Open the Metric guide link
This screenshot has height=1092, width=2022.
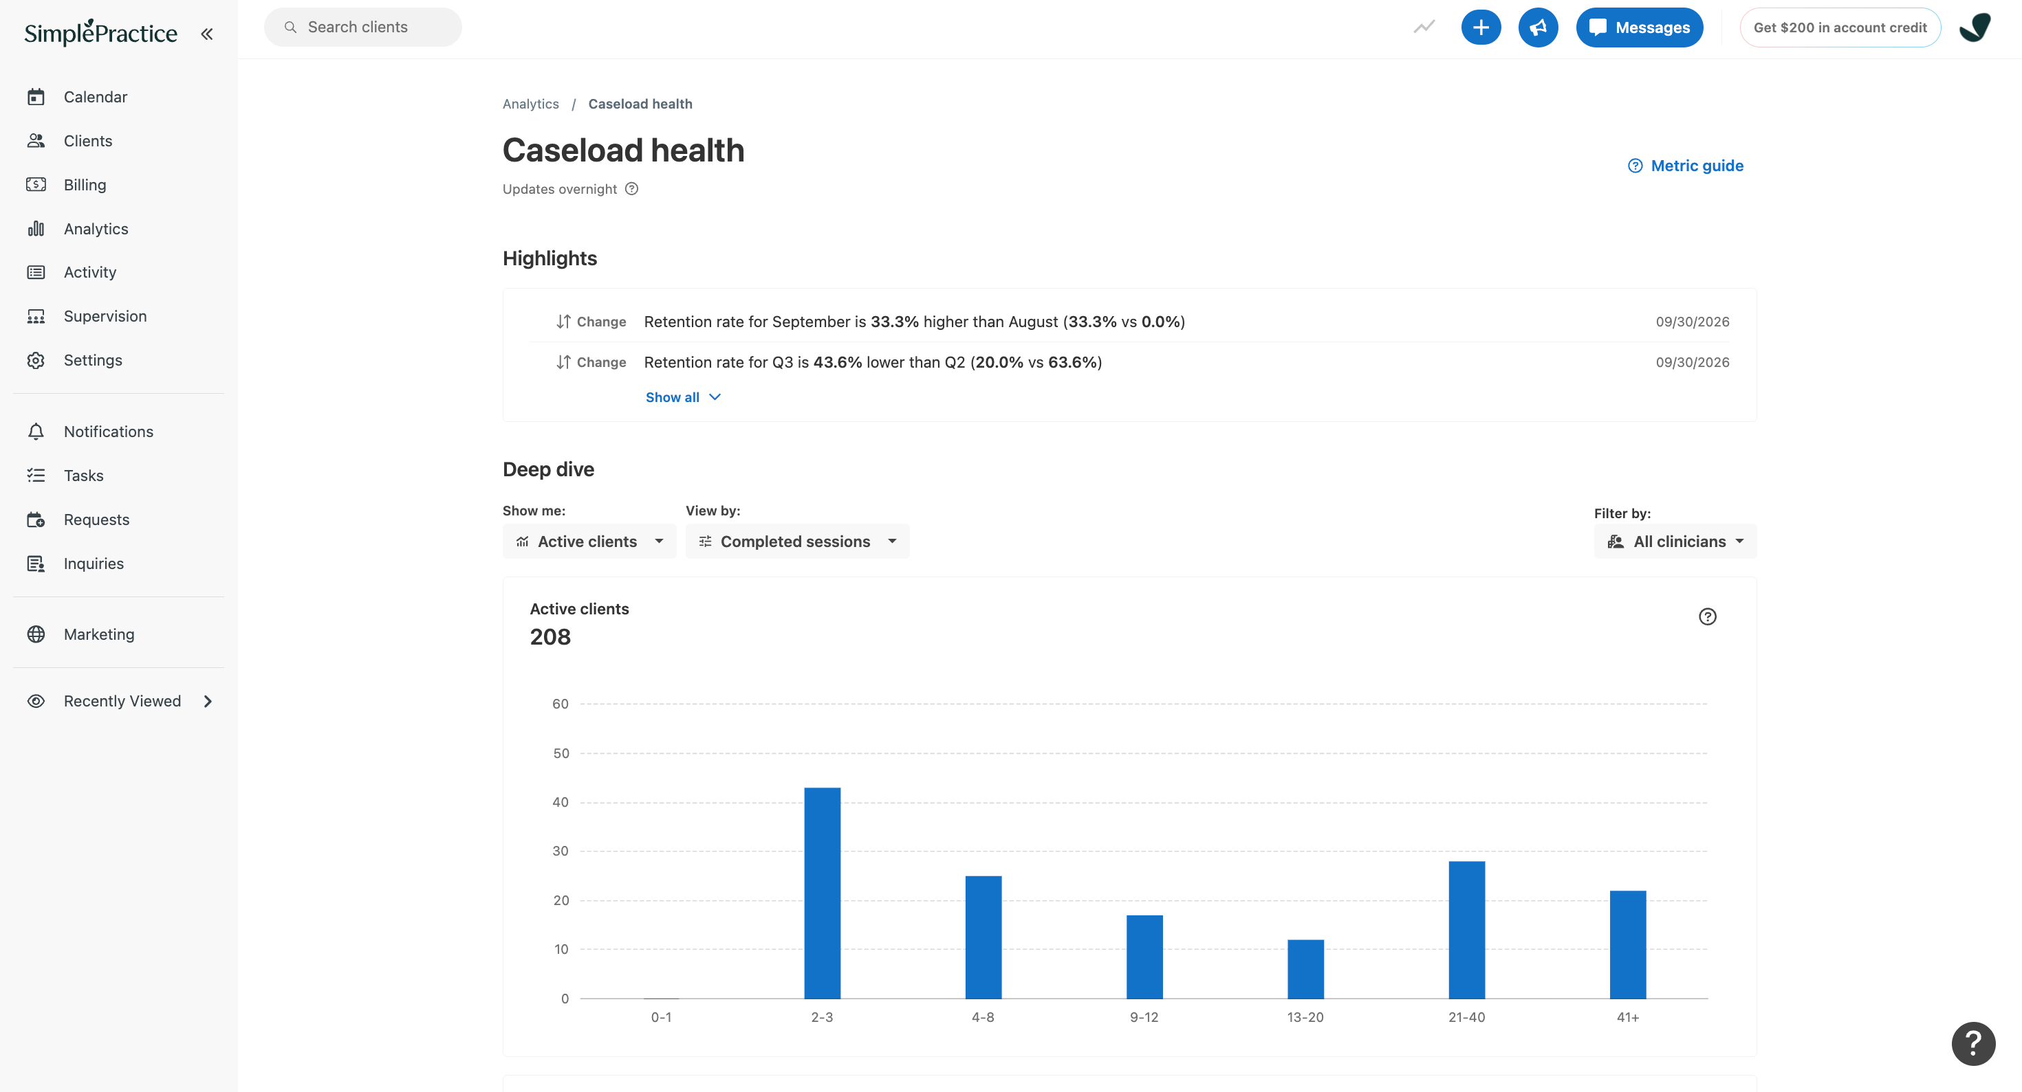pyautogui.click(x=1685, y=166)
